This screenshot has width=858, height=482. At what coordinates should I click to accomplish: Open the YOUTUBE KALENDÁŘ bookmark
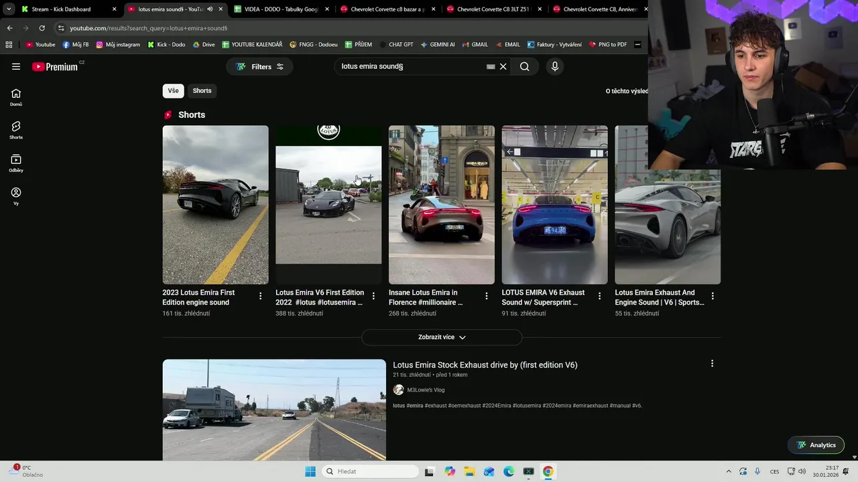coord(252,45)
